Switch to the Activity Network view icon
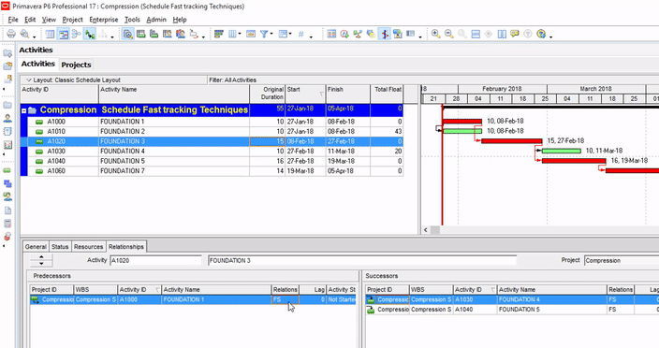This screenshot has width=659, height=348. (x=77, y=34)
